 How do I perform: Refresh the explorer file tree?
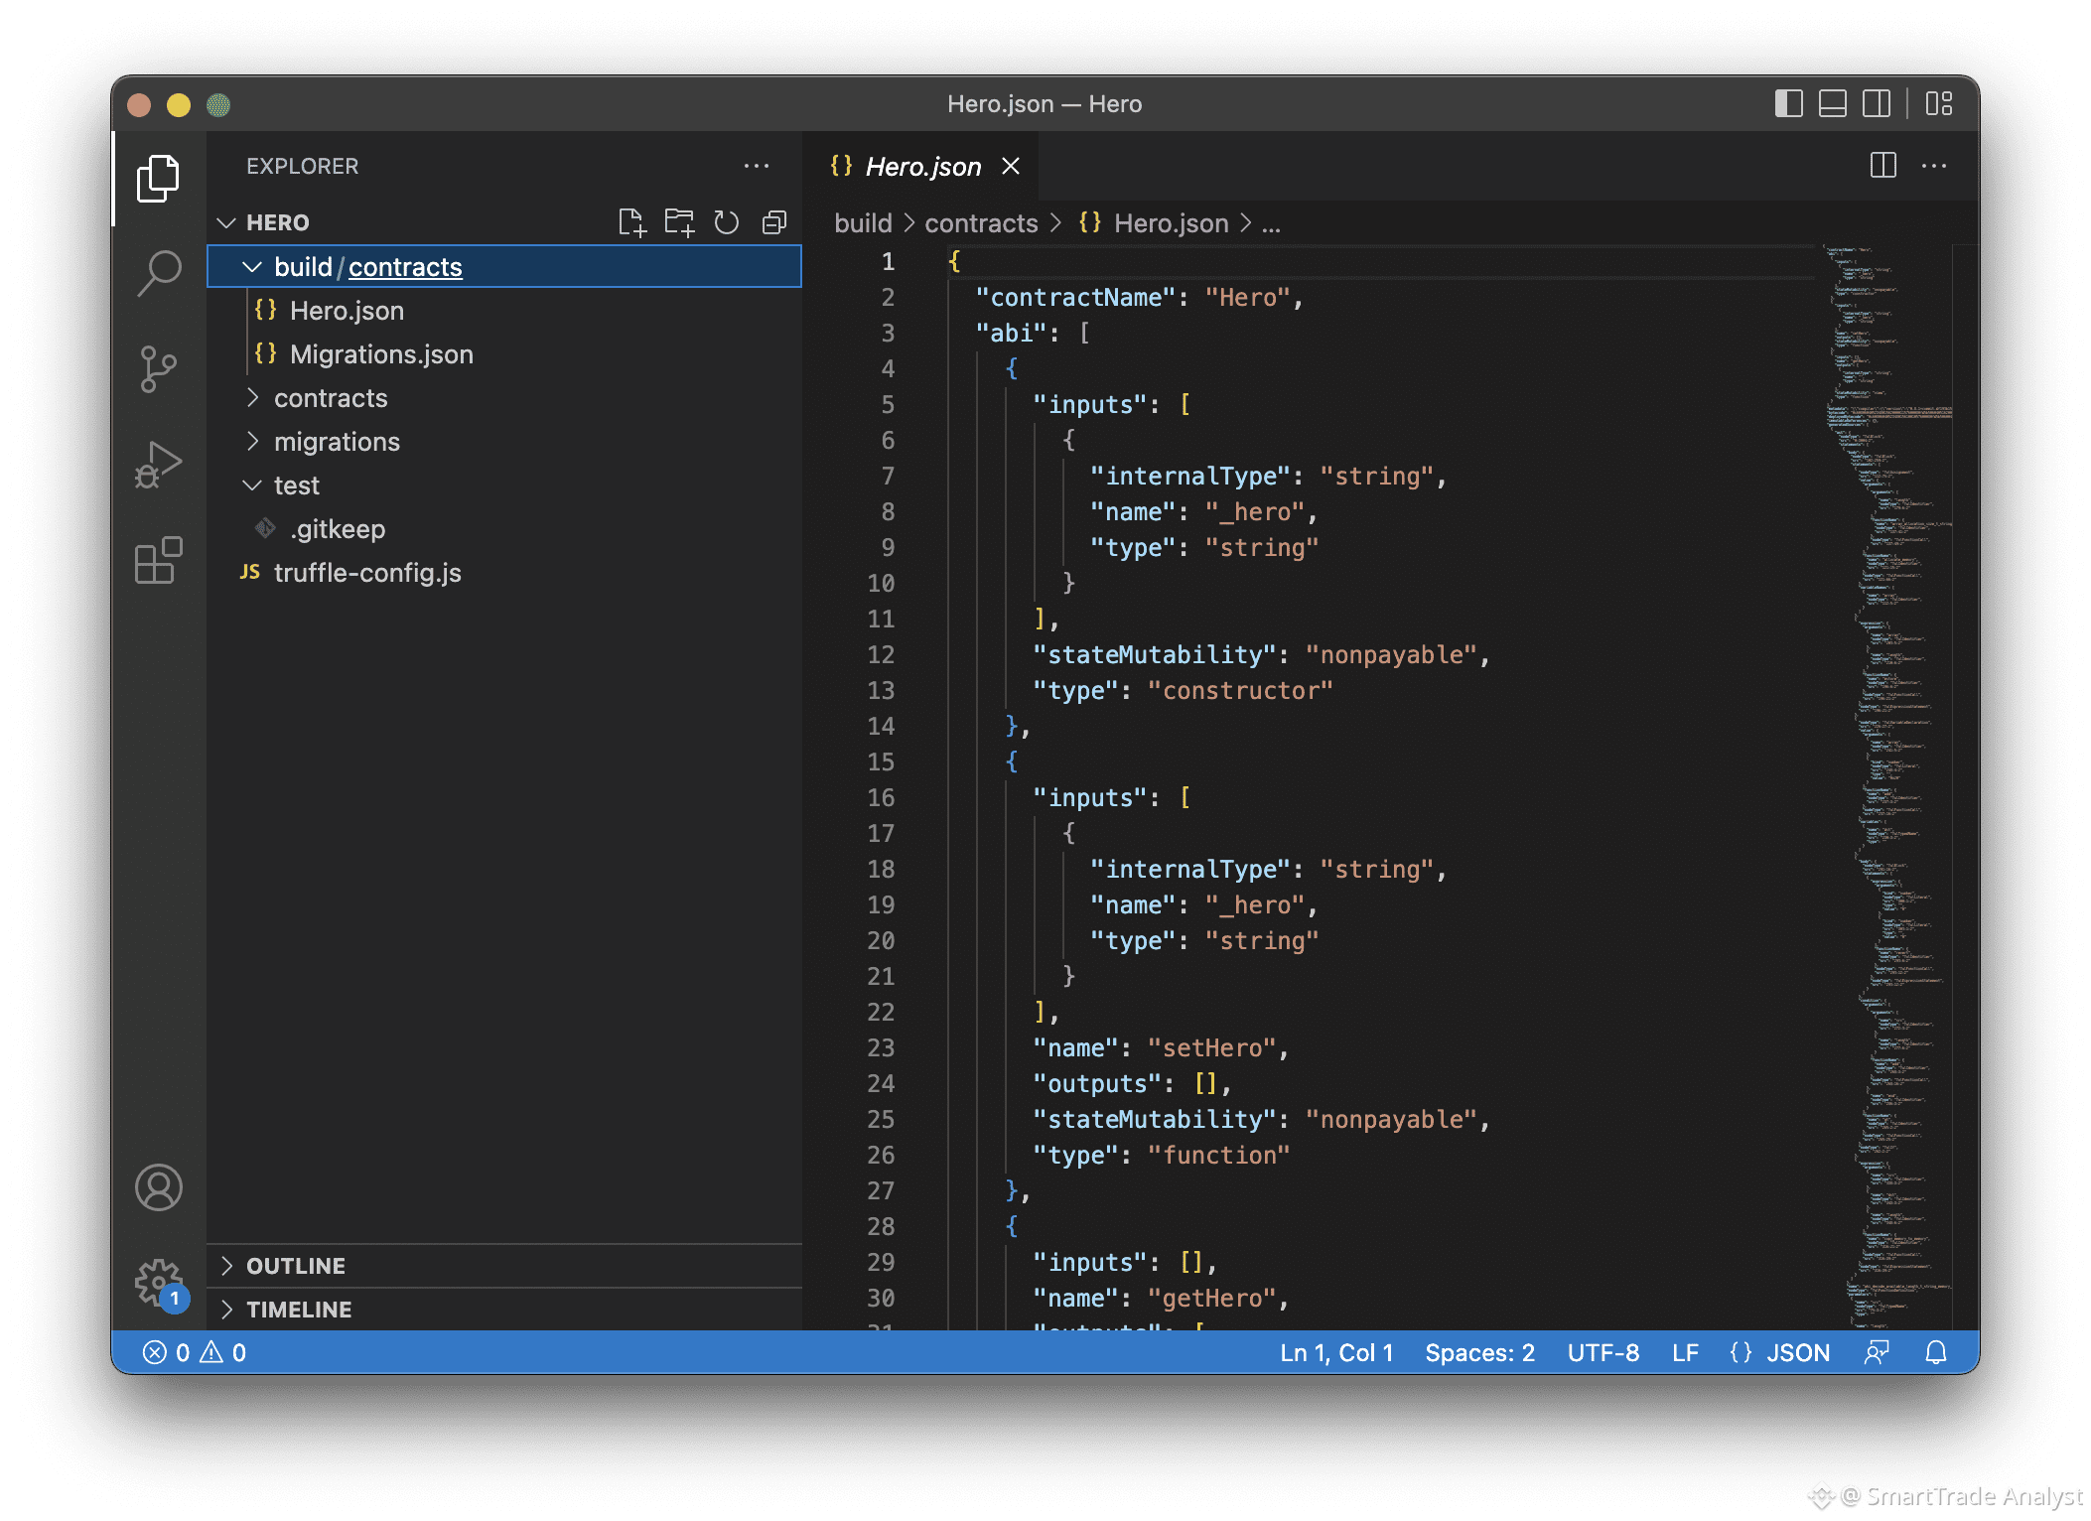pos(727,222)
